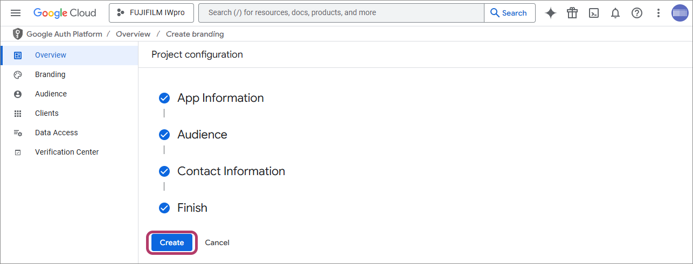Click the Create button
Screen dimensions: 693x264
(172, 242)
